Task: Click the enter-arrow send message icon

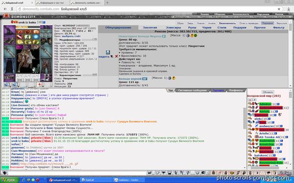Action: point(149,173)
